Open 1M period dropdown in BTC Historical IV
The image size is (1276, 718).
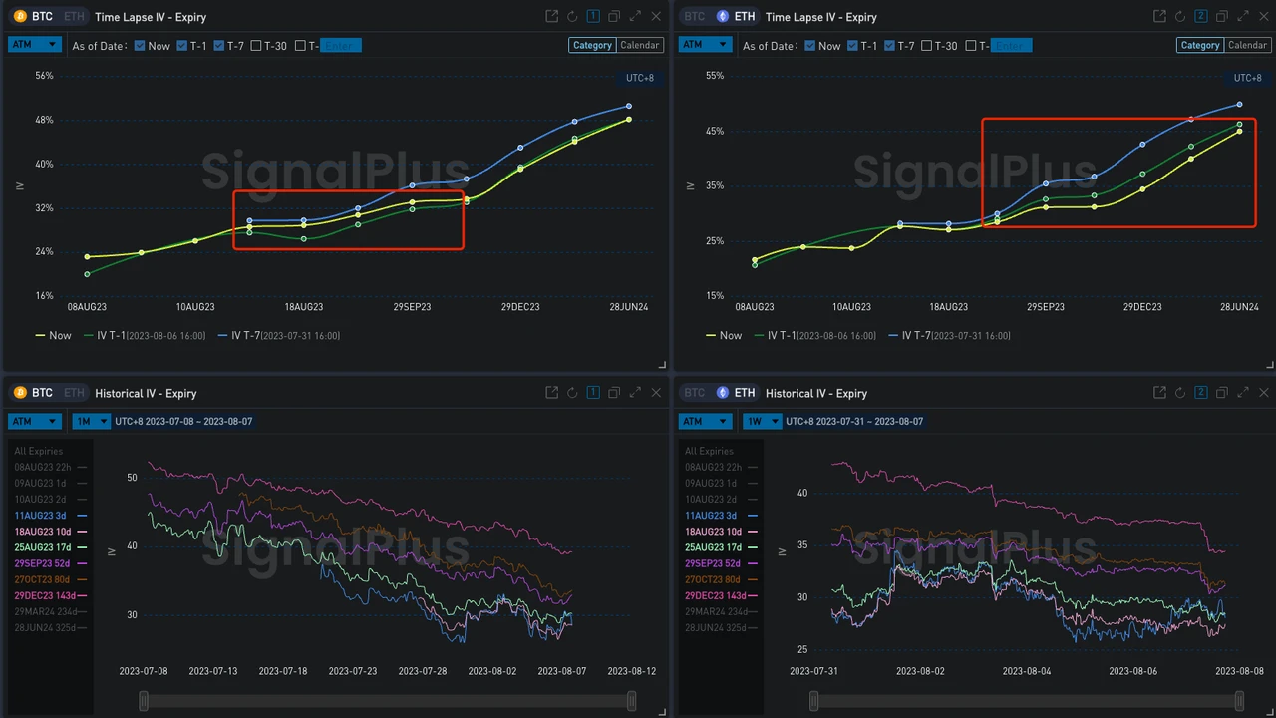pyautogui.click(x=91, y=421)
